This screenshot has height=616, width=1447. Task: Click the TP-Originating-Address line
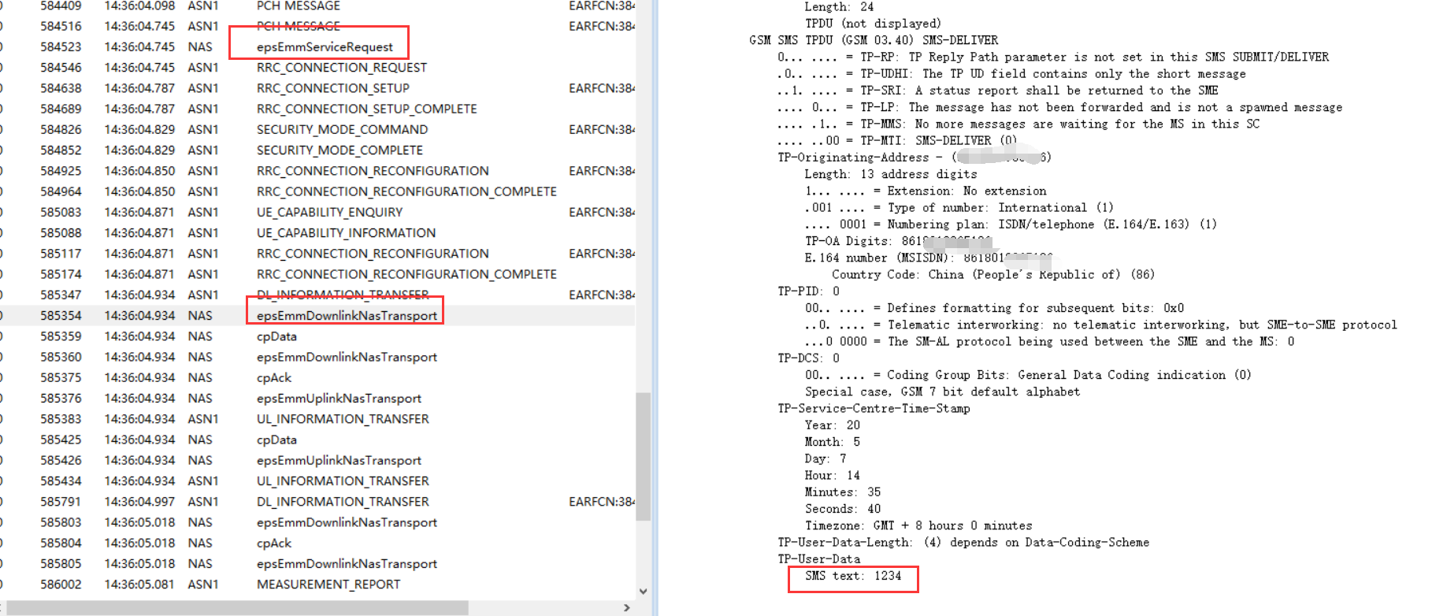pyautogui.click(x=914, y=158)
